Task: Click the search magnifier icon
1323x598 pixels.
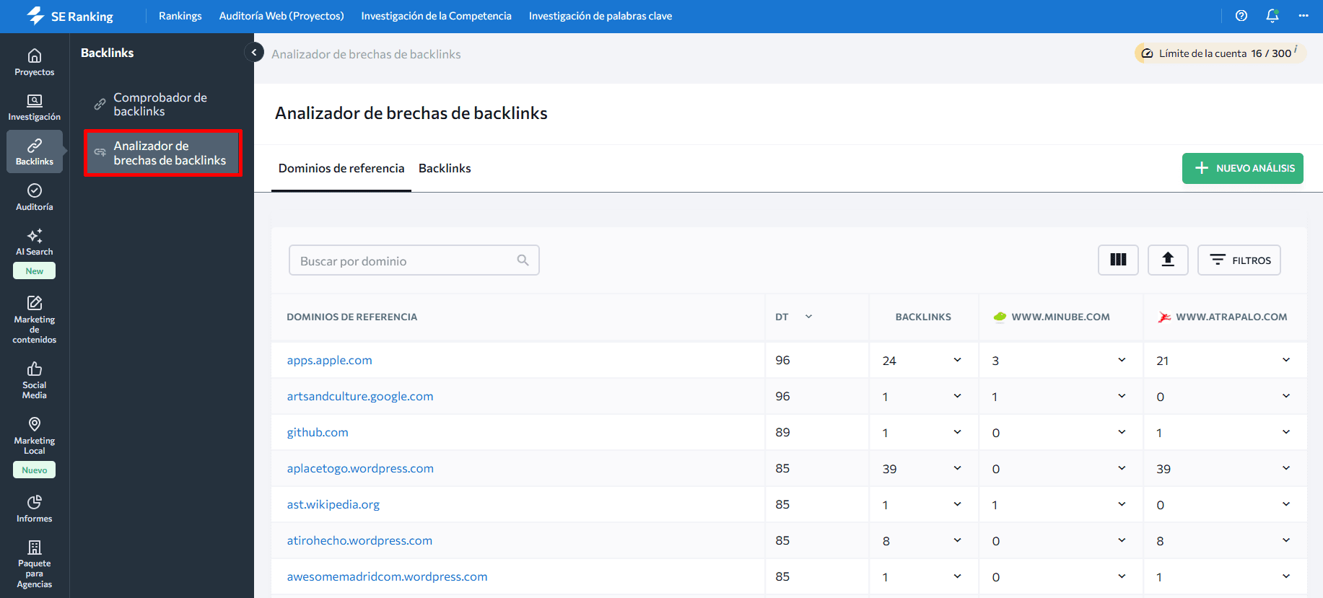Action: pyautogui.click(x=523, y=260)
